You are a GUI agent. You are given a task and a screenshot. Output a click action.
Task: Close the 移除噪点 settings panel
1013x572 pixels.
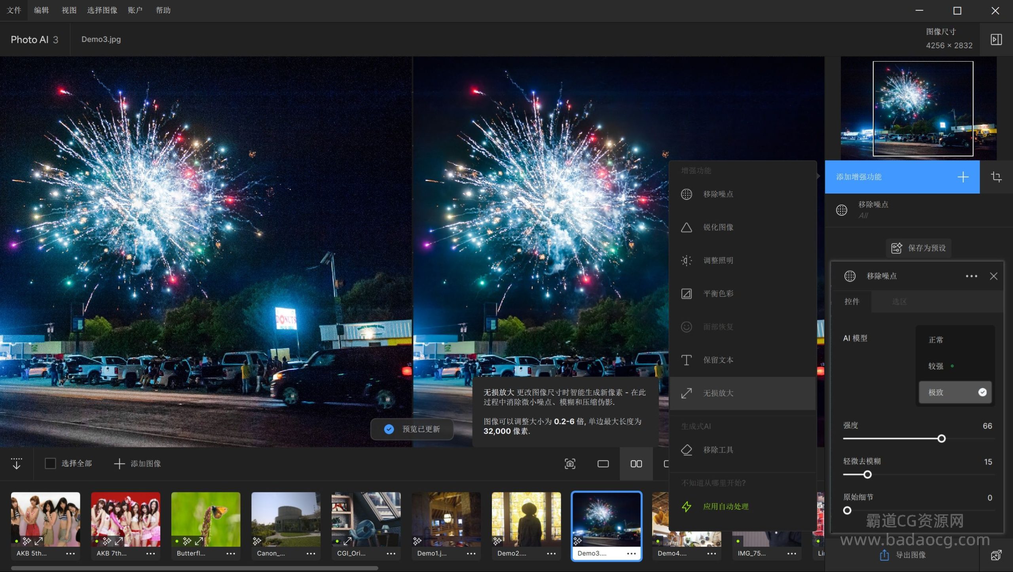[994, 276]
